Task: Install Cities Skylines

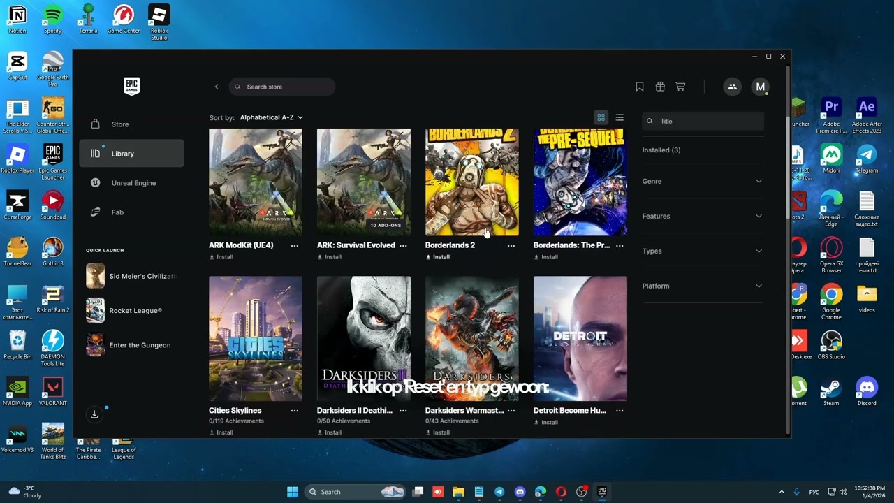Action: point(221,432)
